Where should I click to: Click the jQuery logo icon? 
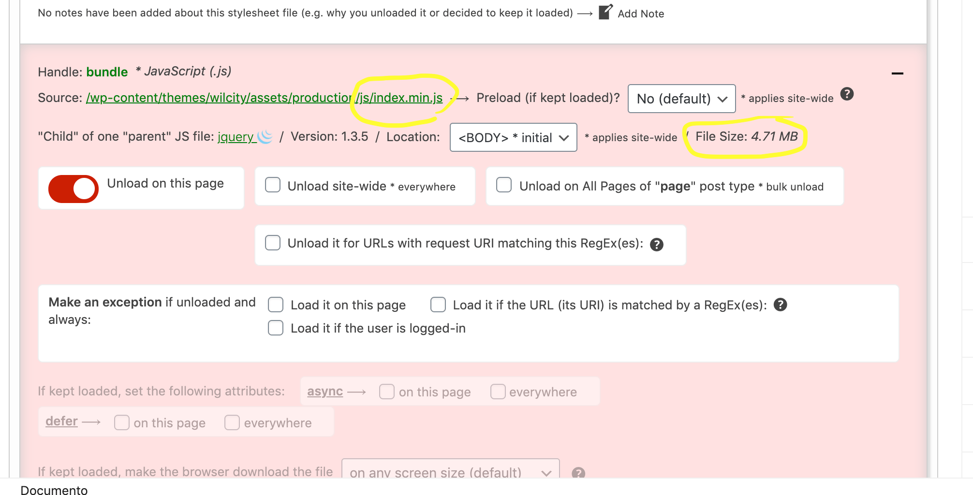click(x=265, y=137)
